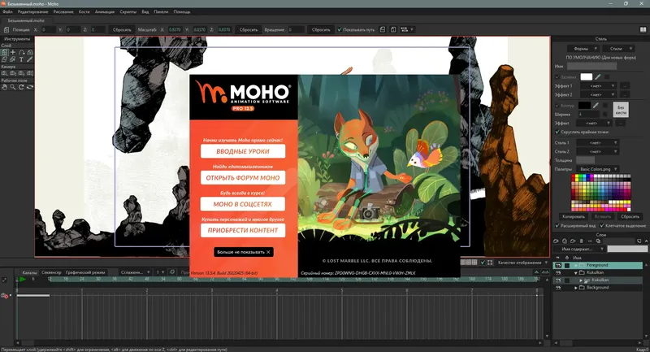Viewport: 650px width, 352px height.
Task: Select the Eyedropper tool in Layer tools
Action: pyautogui.click(x=29, y=59)
